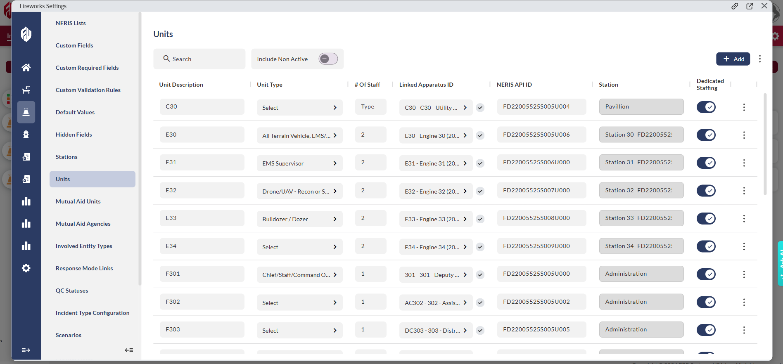Screen dimensions: 783x364
Task: Open settings in new window icon
Action: (x=750, y=6)
